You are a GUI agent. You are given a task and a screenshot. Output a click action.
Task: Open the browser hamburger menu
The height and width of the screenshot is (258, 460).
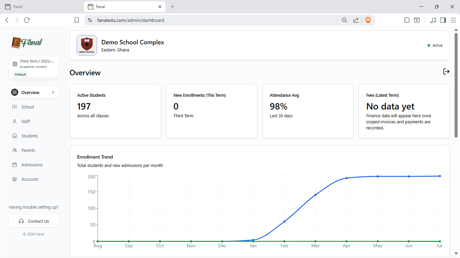pos(453,20)
